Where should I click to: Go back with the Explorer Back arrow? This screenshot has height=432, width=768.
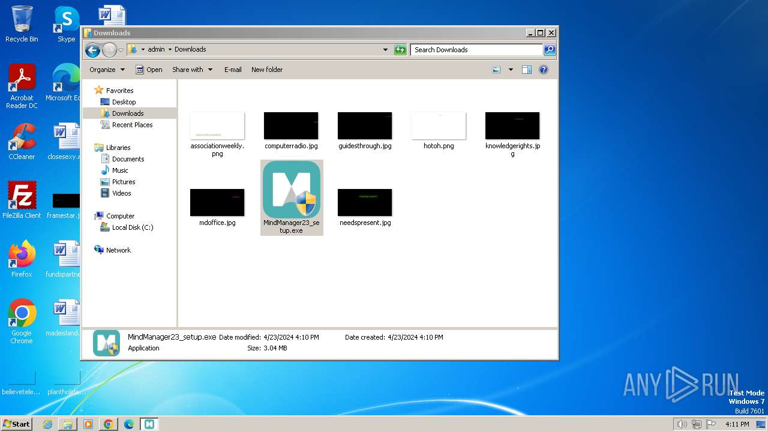coord(92,50)
